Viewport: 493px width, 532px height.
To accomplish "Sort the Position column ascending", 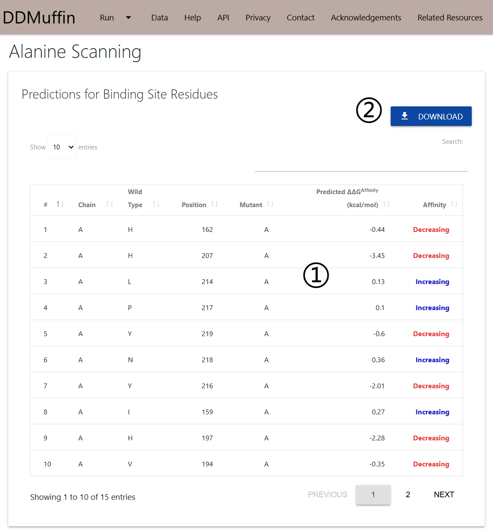I will (215, 204).
